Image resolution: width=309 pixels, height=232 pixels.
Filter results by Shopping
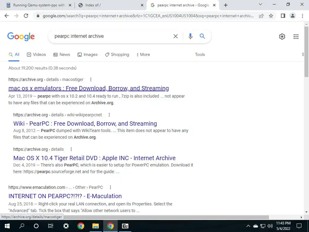pyautogui.click(x=117, y=55)
